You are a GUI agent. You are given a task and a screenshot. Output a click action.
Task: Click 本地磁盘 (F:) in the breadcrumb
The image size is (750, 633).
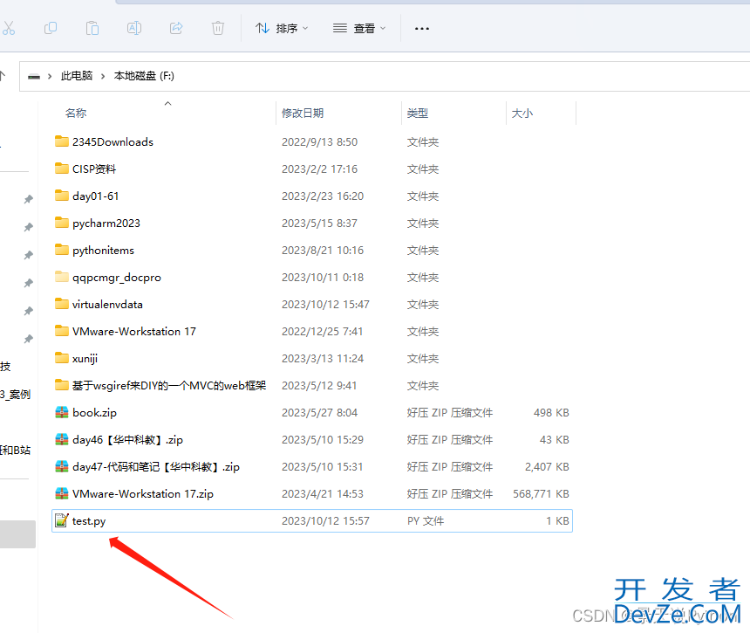pyautogui.click(x=144, y=76)
